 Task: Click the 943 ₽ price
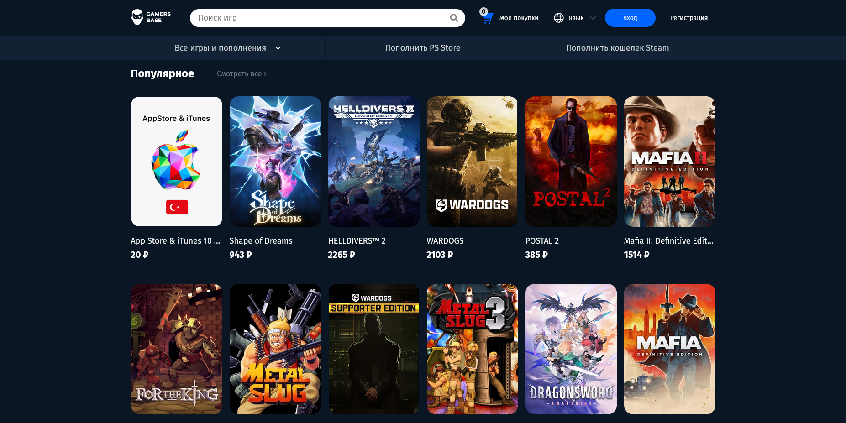tap(241, 255)
